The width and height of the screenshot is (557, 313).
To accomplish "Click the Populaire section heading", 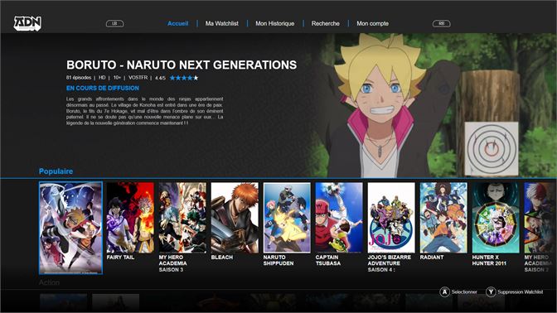I will (56, 171).
